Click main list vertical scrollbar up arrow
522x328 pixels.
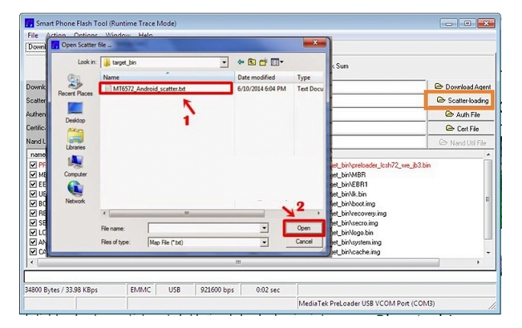click(x=488, y=154)
